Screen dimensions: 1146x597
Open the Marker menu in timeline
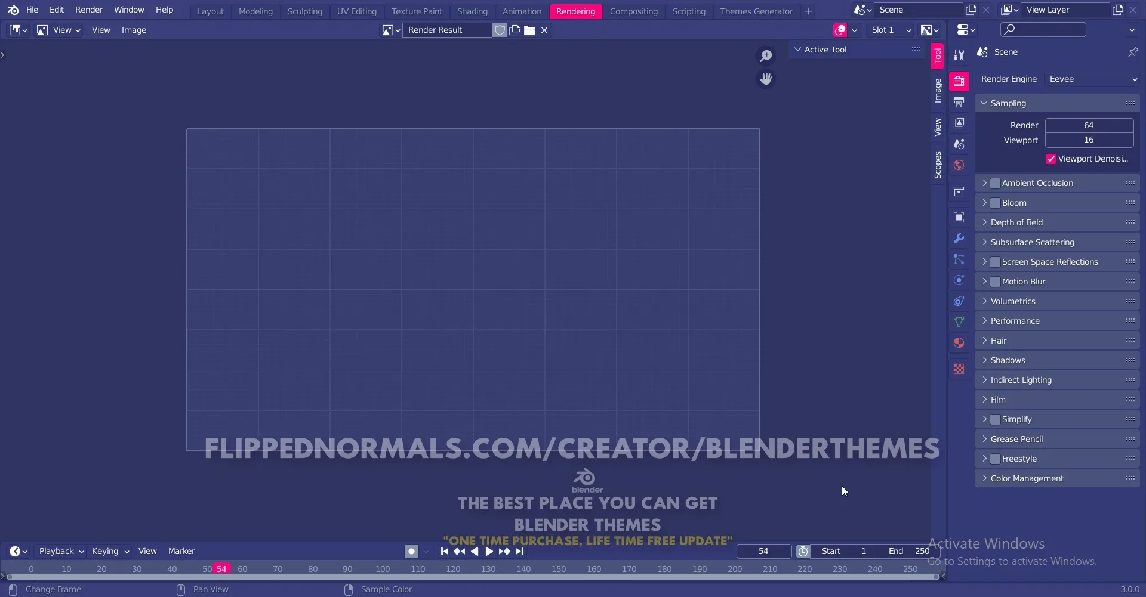[181, 552]
